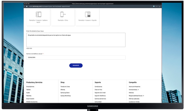The image size is (185, 111).
Task: Choose the Pantalla + Otro phone icon
Action: [63, 14]
